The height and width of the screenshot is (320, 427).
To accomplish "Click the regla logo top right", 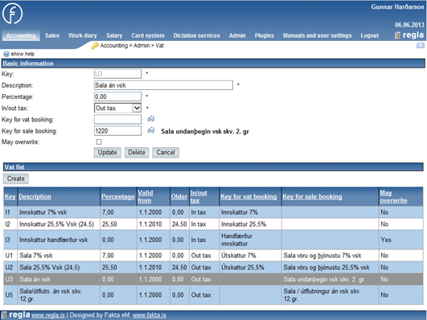I will tap(409, 35).
